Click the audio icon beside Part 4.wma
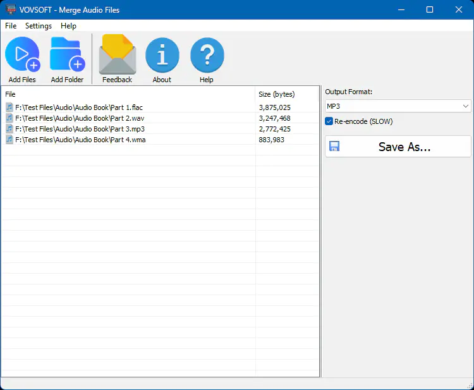The height and width of the screenshot is (390, 474). coord(9,140)
